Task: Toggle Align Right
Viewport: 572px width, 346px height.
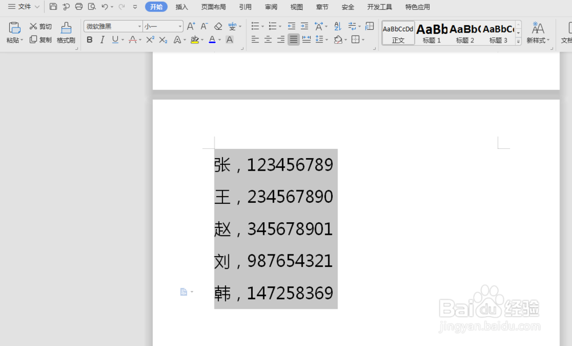Action: pyautogui.click(x=280, y=40)
